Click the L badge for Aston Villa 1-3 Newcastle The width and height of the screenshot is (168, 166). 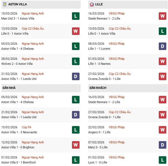pyautogui.click(x=76, y=130)
